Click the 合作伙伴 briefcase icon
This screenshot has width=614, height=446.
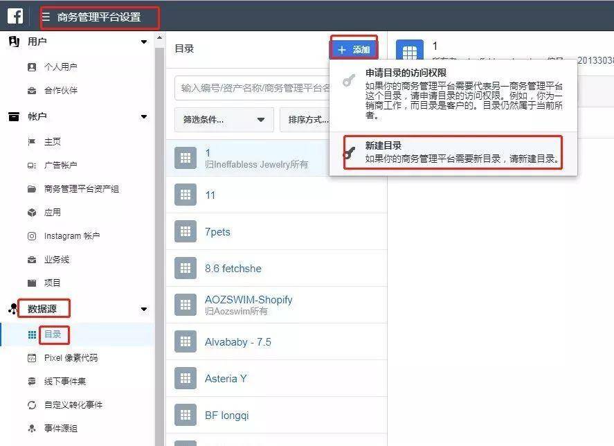[32, 91]
